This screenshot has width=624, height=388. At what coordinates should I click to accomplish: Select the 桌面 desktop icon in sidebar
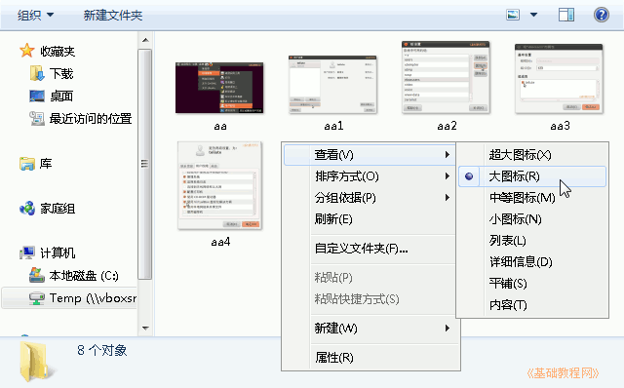[37, 96]
